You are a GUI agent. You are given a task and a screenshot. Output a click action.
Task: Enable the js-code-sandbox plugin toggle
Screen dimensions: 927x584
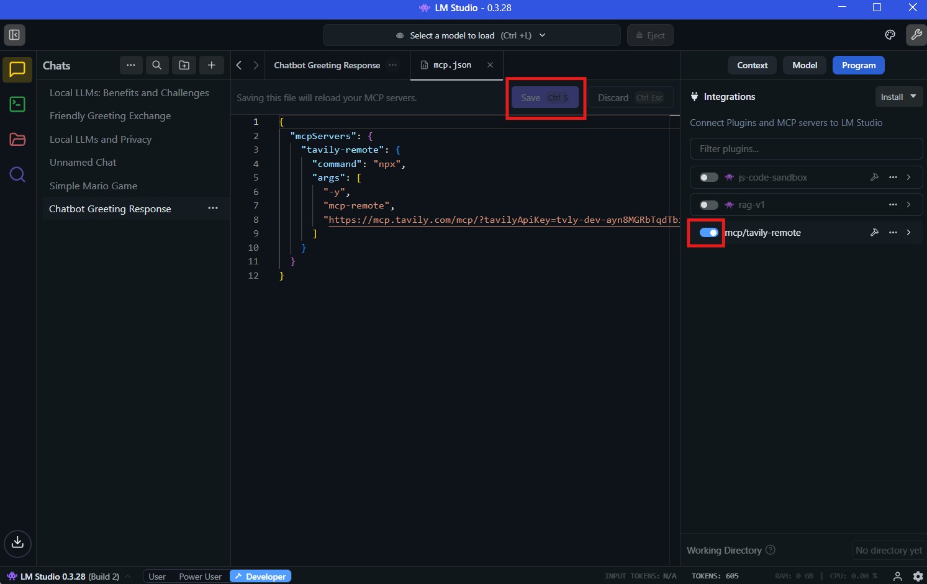(x=708, y=177)
